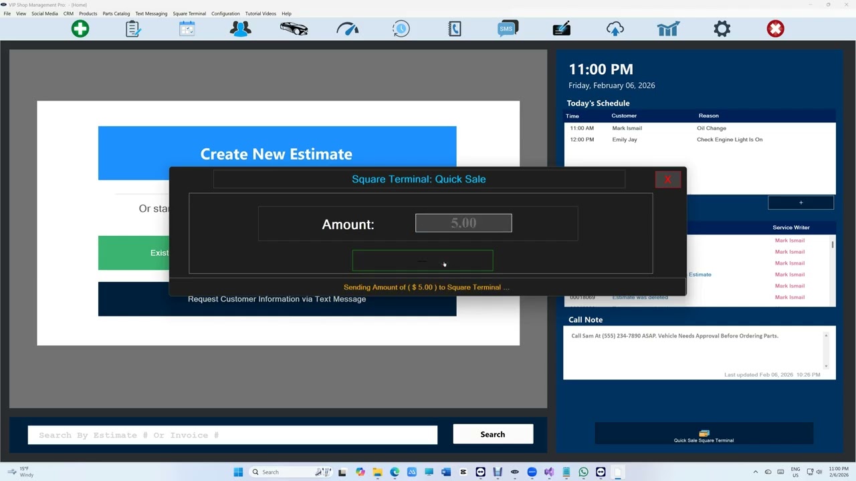Screen dimensions: 856x481
Task: Open the SMS text messaging icon
Action: [508, 29]
